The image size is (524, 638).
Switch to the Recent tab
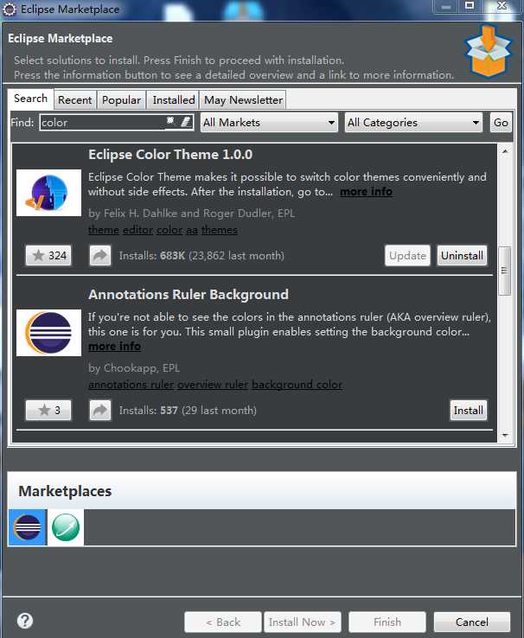75,100
